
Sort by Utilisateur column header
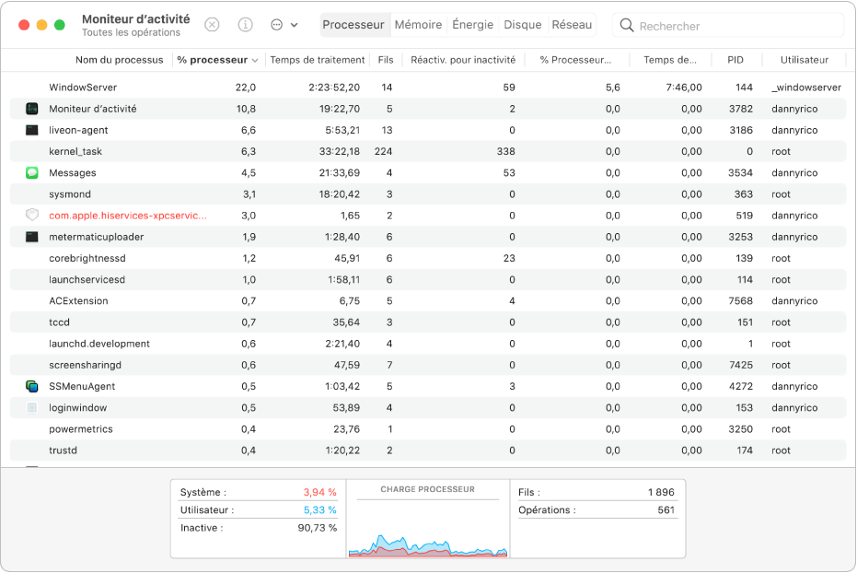coord(804,60)
